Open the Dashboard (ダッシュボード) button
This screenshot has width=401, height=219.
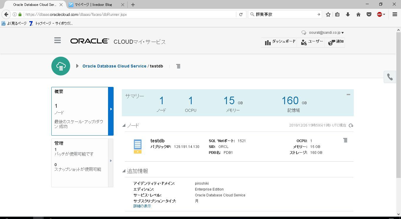tap(280, 42)
